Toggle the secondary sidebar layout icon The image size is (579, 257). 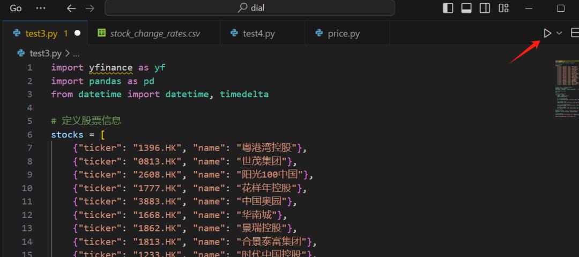click(x=485, y=8)
